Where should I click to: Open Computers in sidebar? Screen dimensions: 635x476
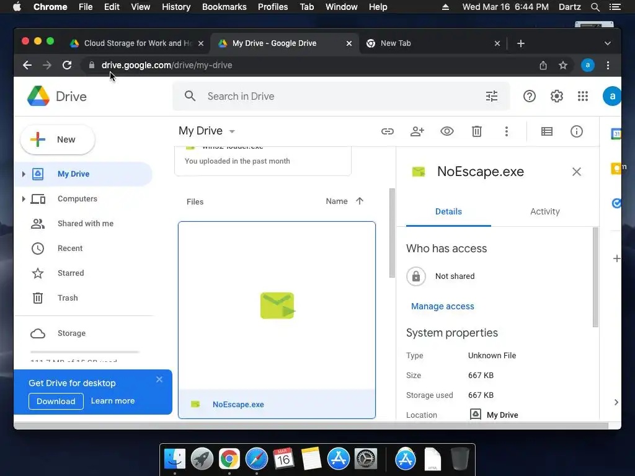[78, 199]
